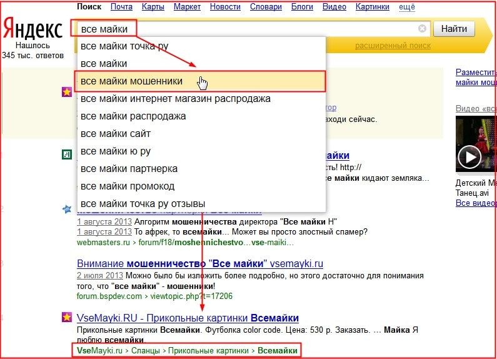This screenshot has height=359, width=497.
Task: Open result VseMayki.RU - Прикольные картинки Всемайки
Action: (188, 318)
